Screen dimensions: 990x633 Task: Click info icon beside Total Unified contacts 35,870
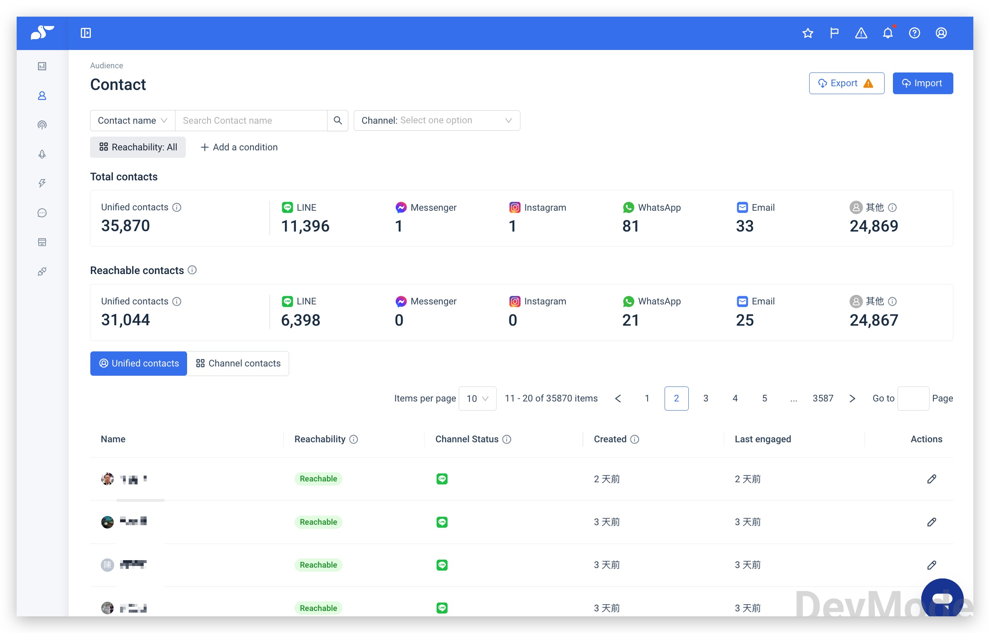tap(177, 207)
